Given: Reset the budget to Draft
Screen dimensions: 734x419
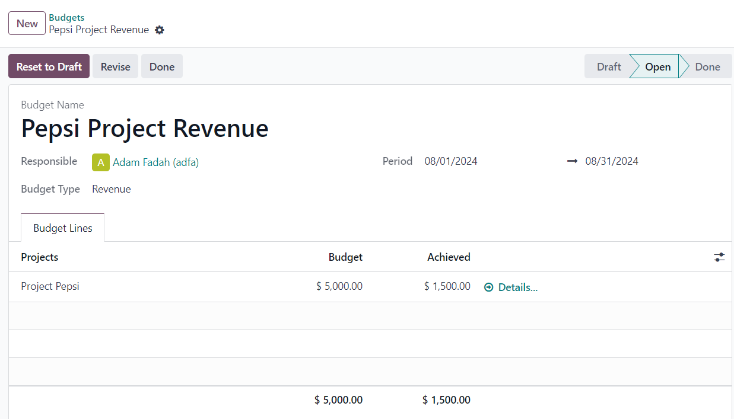Looking at the screenshot, I should pos(49,66).
